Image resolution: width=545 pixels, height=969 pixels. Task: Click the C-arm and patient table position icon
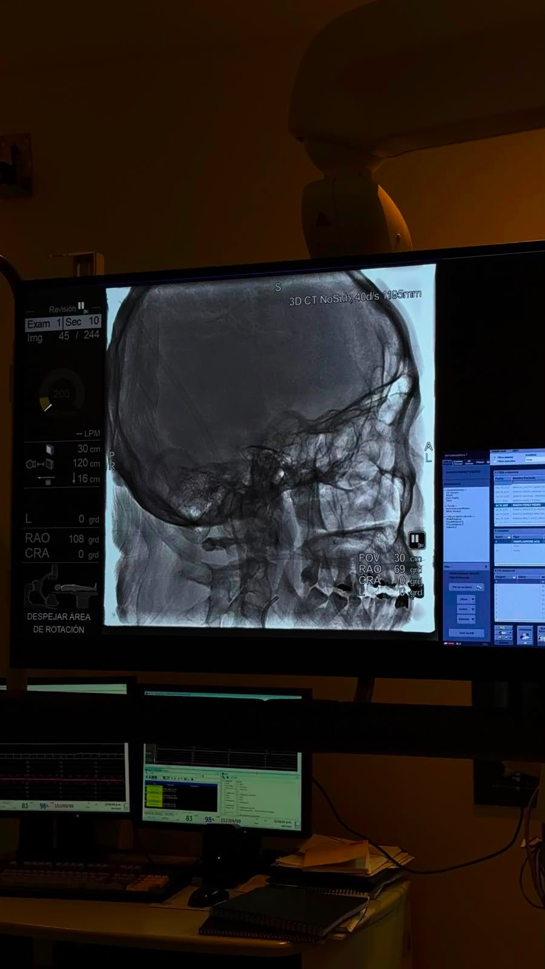coord(61,586)
